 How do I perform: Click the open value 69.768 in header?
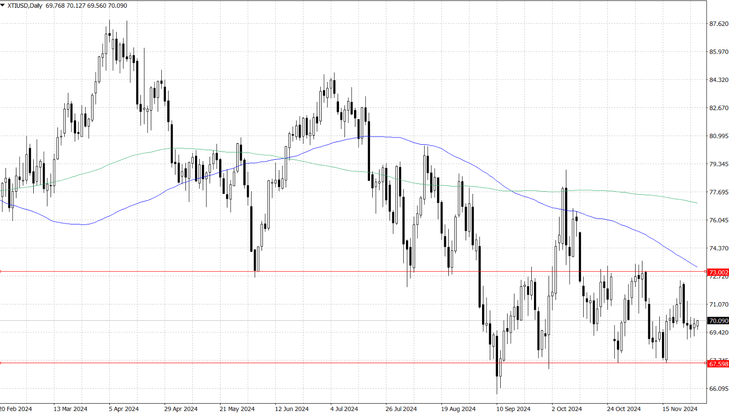pyautogui.click(x=55, y=5)
